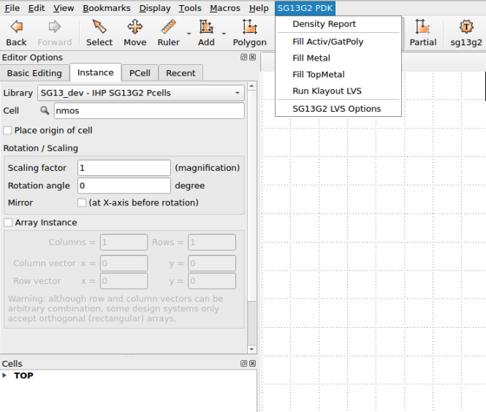Open the Macros menu

(225, 8)
